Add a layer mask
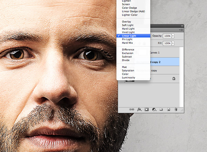The width and height of the screenshot is (207, 152). pyautogui.click(x=146, y=110)
